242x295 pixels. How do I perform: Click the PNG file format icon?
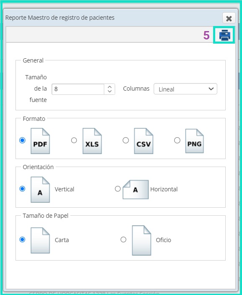(195, 141)
